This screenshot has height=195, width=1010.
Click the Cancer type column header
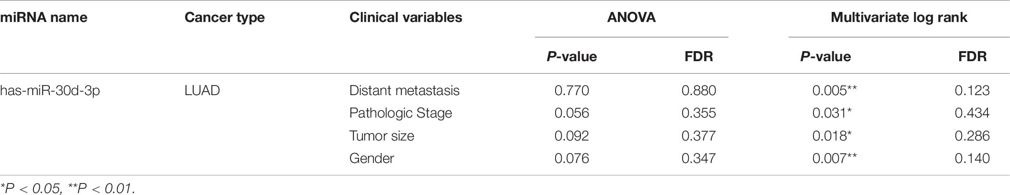(224, 18)
